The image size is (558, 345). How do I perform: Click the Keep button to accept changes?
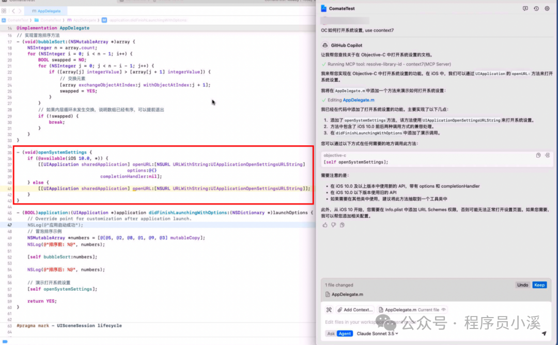(539, 285)
